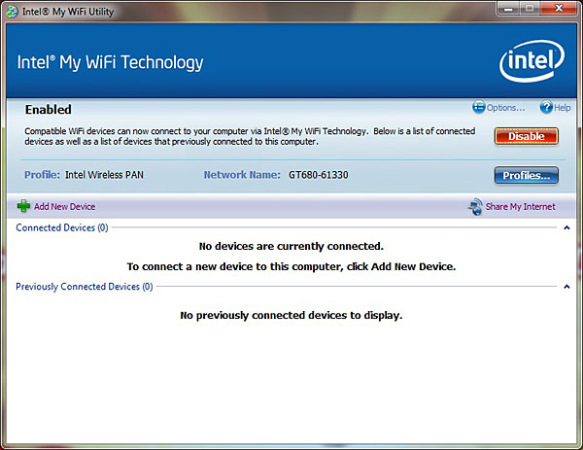The width and height of the screenshot is (583, 450).
Task: Select the Share My Internet text link
Action: 522,207
